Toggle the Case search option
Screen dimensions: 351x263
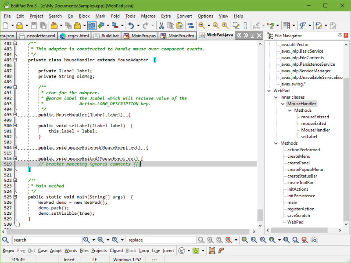click(43, 250)
